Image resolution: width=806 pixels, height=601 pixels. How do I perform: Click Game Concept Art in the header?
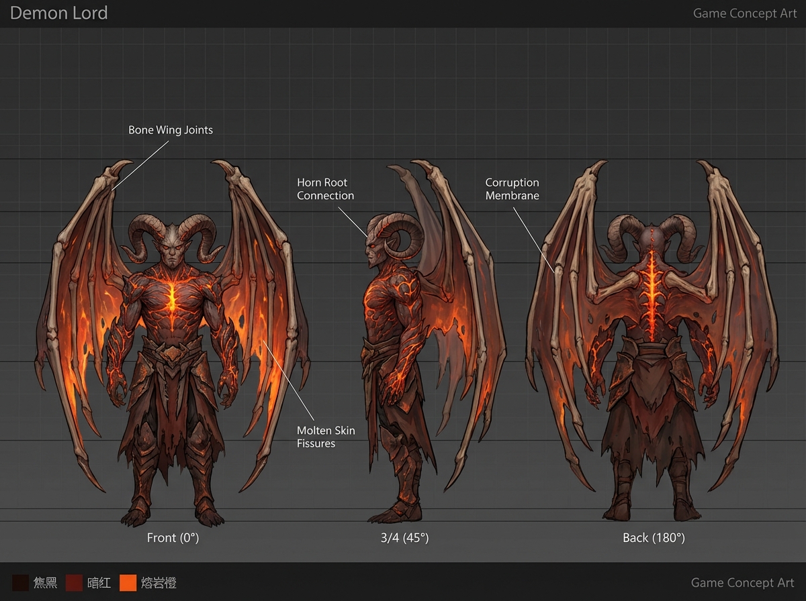coord(745,13)
